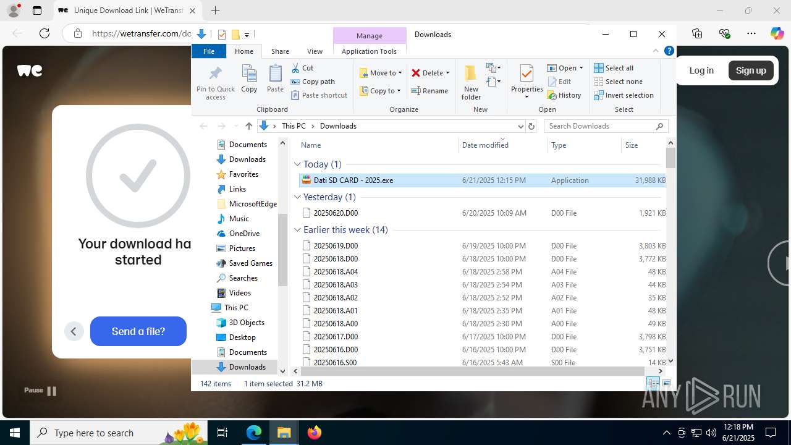Select the Home ribbon tab

tap(244, 51)
